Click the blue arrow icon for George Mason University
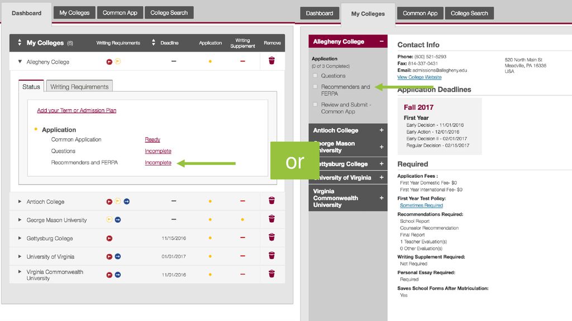The height and width of the screenshot is (321, 572). pos(117,220)
